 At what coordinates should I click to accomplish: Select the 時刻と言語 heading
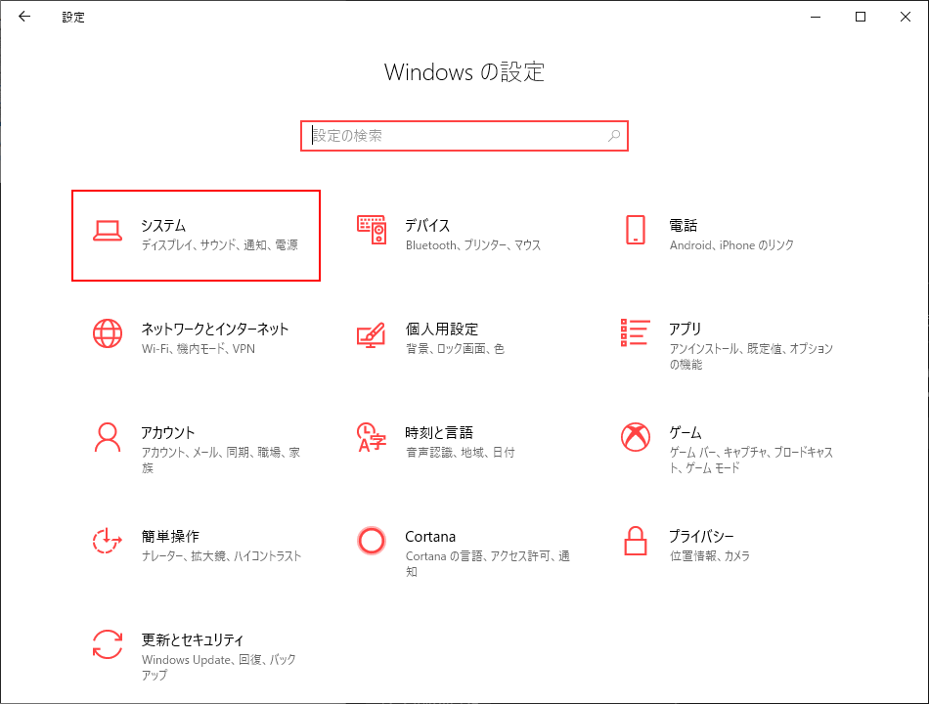coord(439,432)
